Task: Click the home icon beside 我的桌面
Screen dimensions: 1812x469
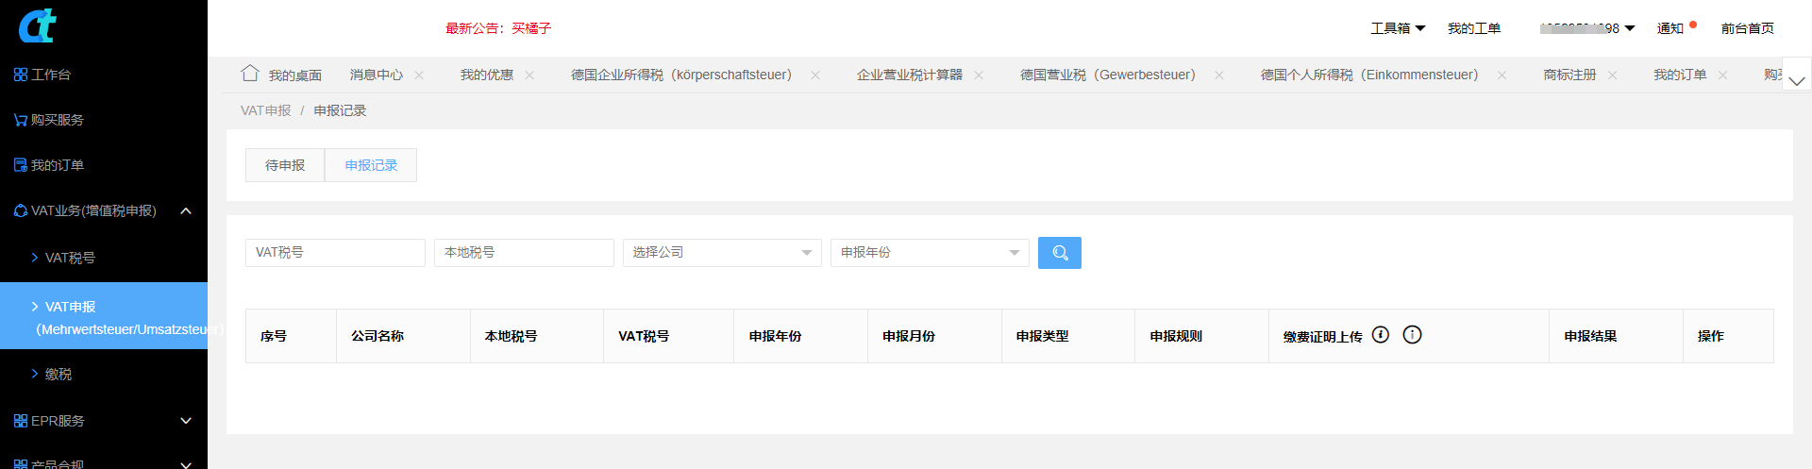Action: [x=249, y=74]
